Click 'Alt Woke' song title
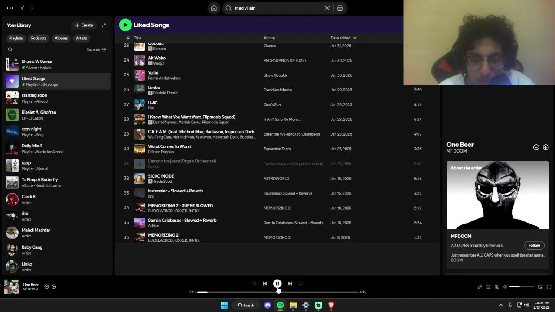The height and width of the screenshot is (312, 555). tap(157, 58)
